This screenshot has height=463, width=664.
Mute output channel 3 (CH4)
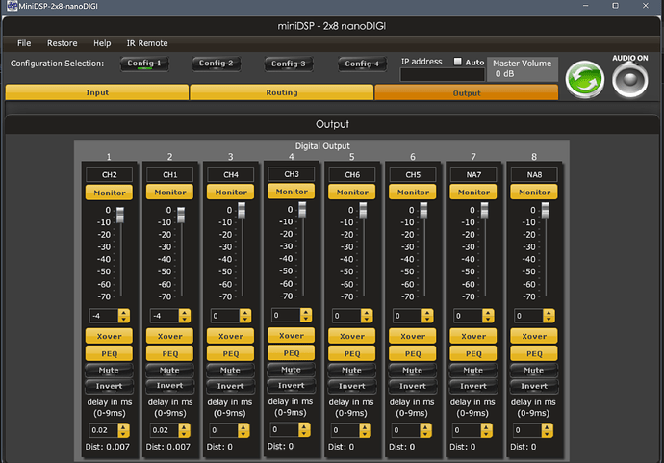[230, 370]
